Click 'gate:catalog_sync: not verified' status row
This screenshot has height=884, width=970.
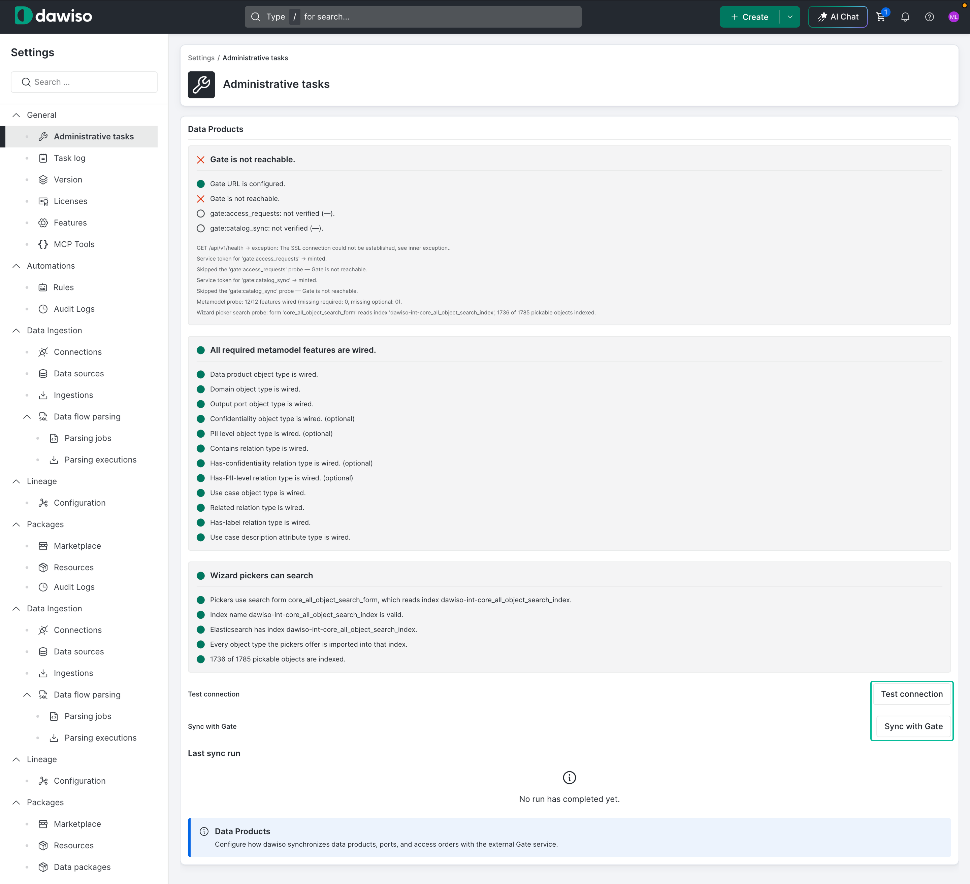pyautogui.click(x=266, y=229)
